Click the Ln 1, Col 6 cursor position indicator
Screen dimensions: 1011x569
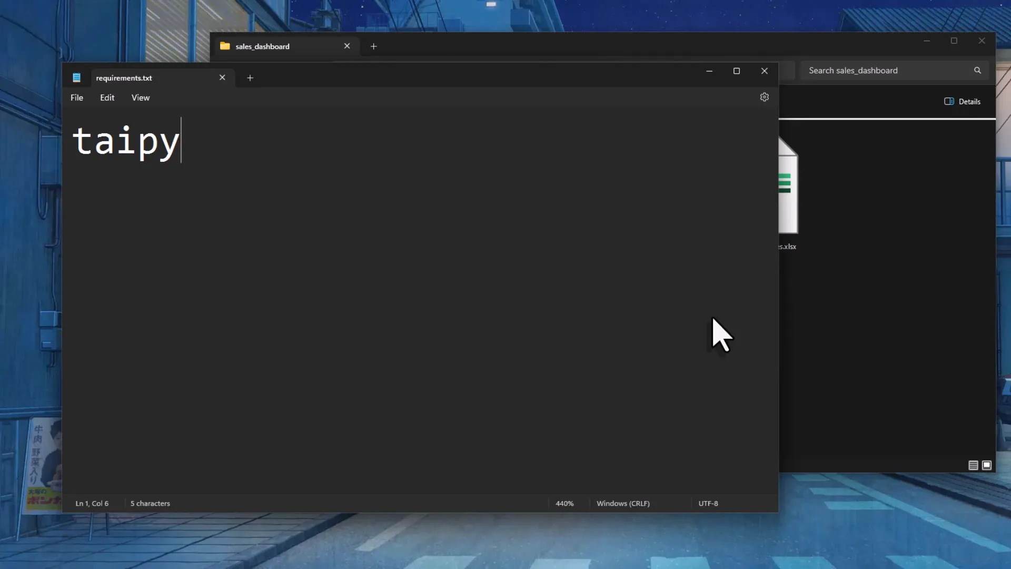92,503
